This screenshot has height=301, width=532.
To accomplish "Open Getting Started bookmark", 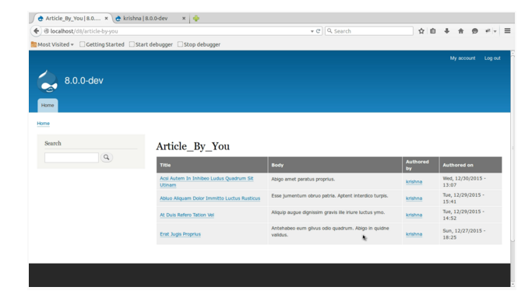I will point(102,44).
